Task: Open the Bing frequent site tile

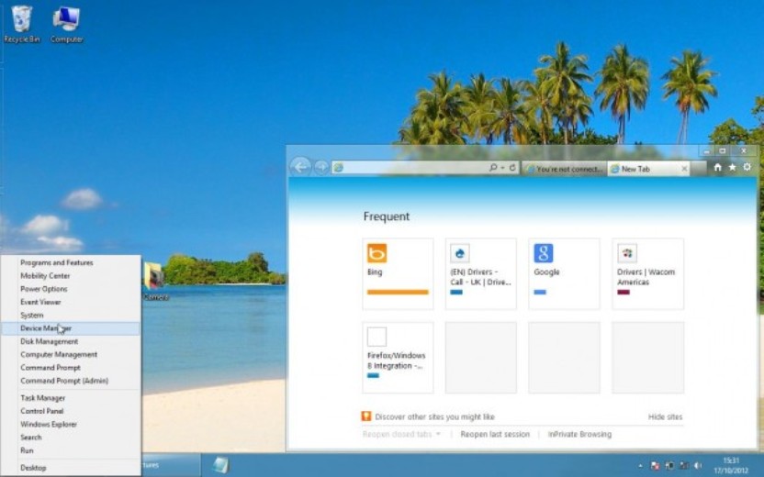Action: tap(398, 273)
